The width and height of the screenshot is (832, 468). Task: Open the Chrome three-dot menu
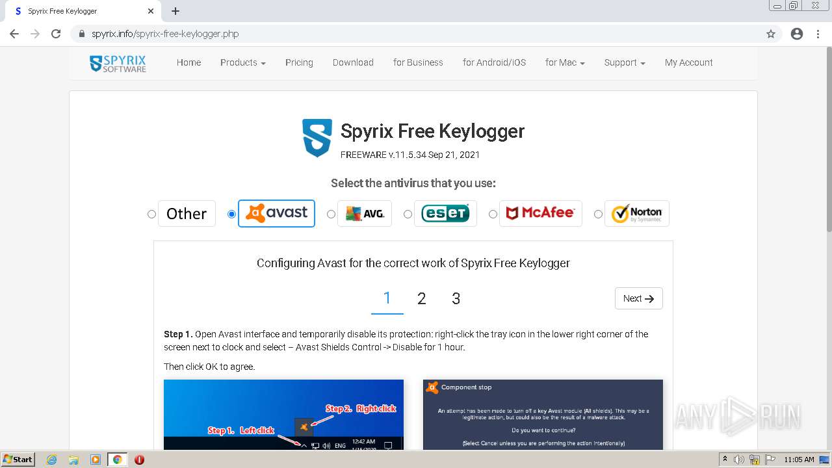(818, 34)
